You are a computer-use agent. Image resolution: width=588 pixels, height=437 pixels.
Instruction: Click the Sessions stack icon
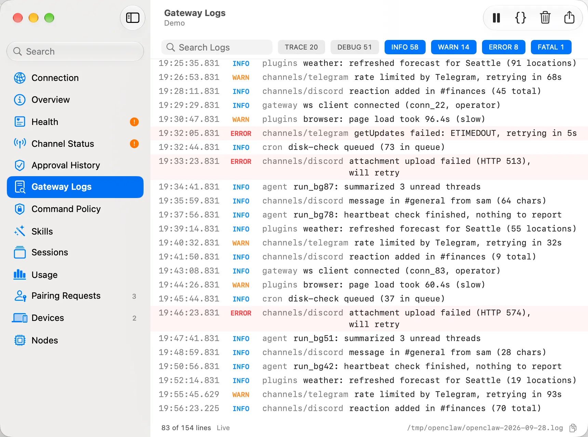pos(20,252)
